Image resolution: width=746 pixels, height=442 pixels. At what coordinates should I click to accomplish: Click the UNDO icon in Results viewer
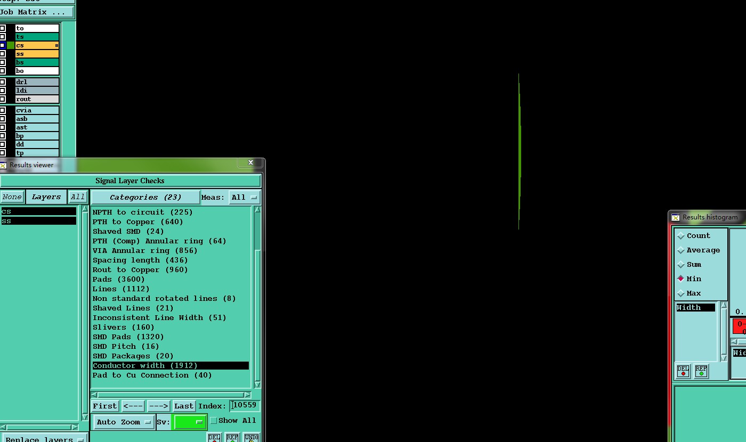252,437
